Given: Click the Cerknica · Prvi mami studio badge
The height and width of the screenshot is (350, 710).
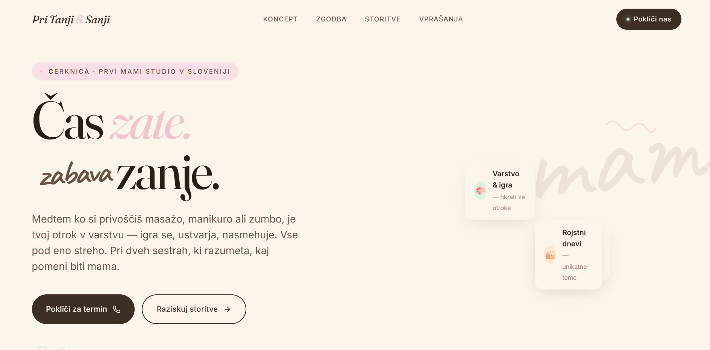Looking at the screenshot, I should [135, 71].
